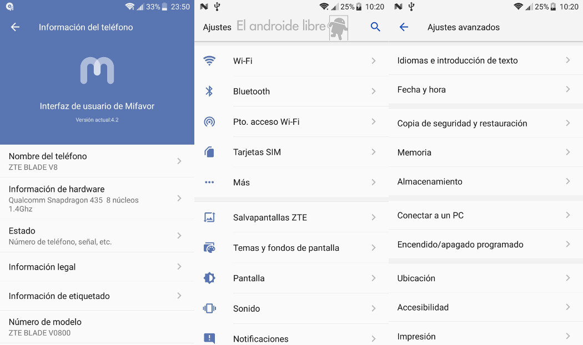Tap the Pantalla brightness icon

pyautogui.click(x=209, y=278)
